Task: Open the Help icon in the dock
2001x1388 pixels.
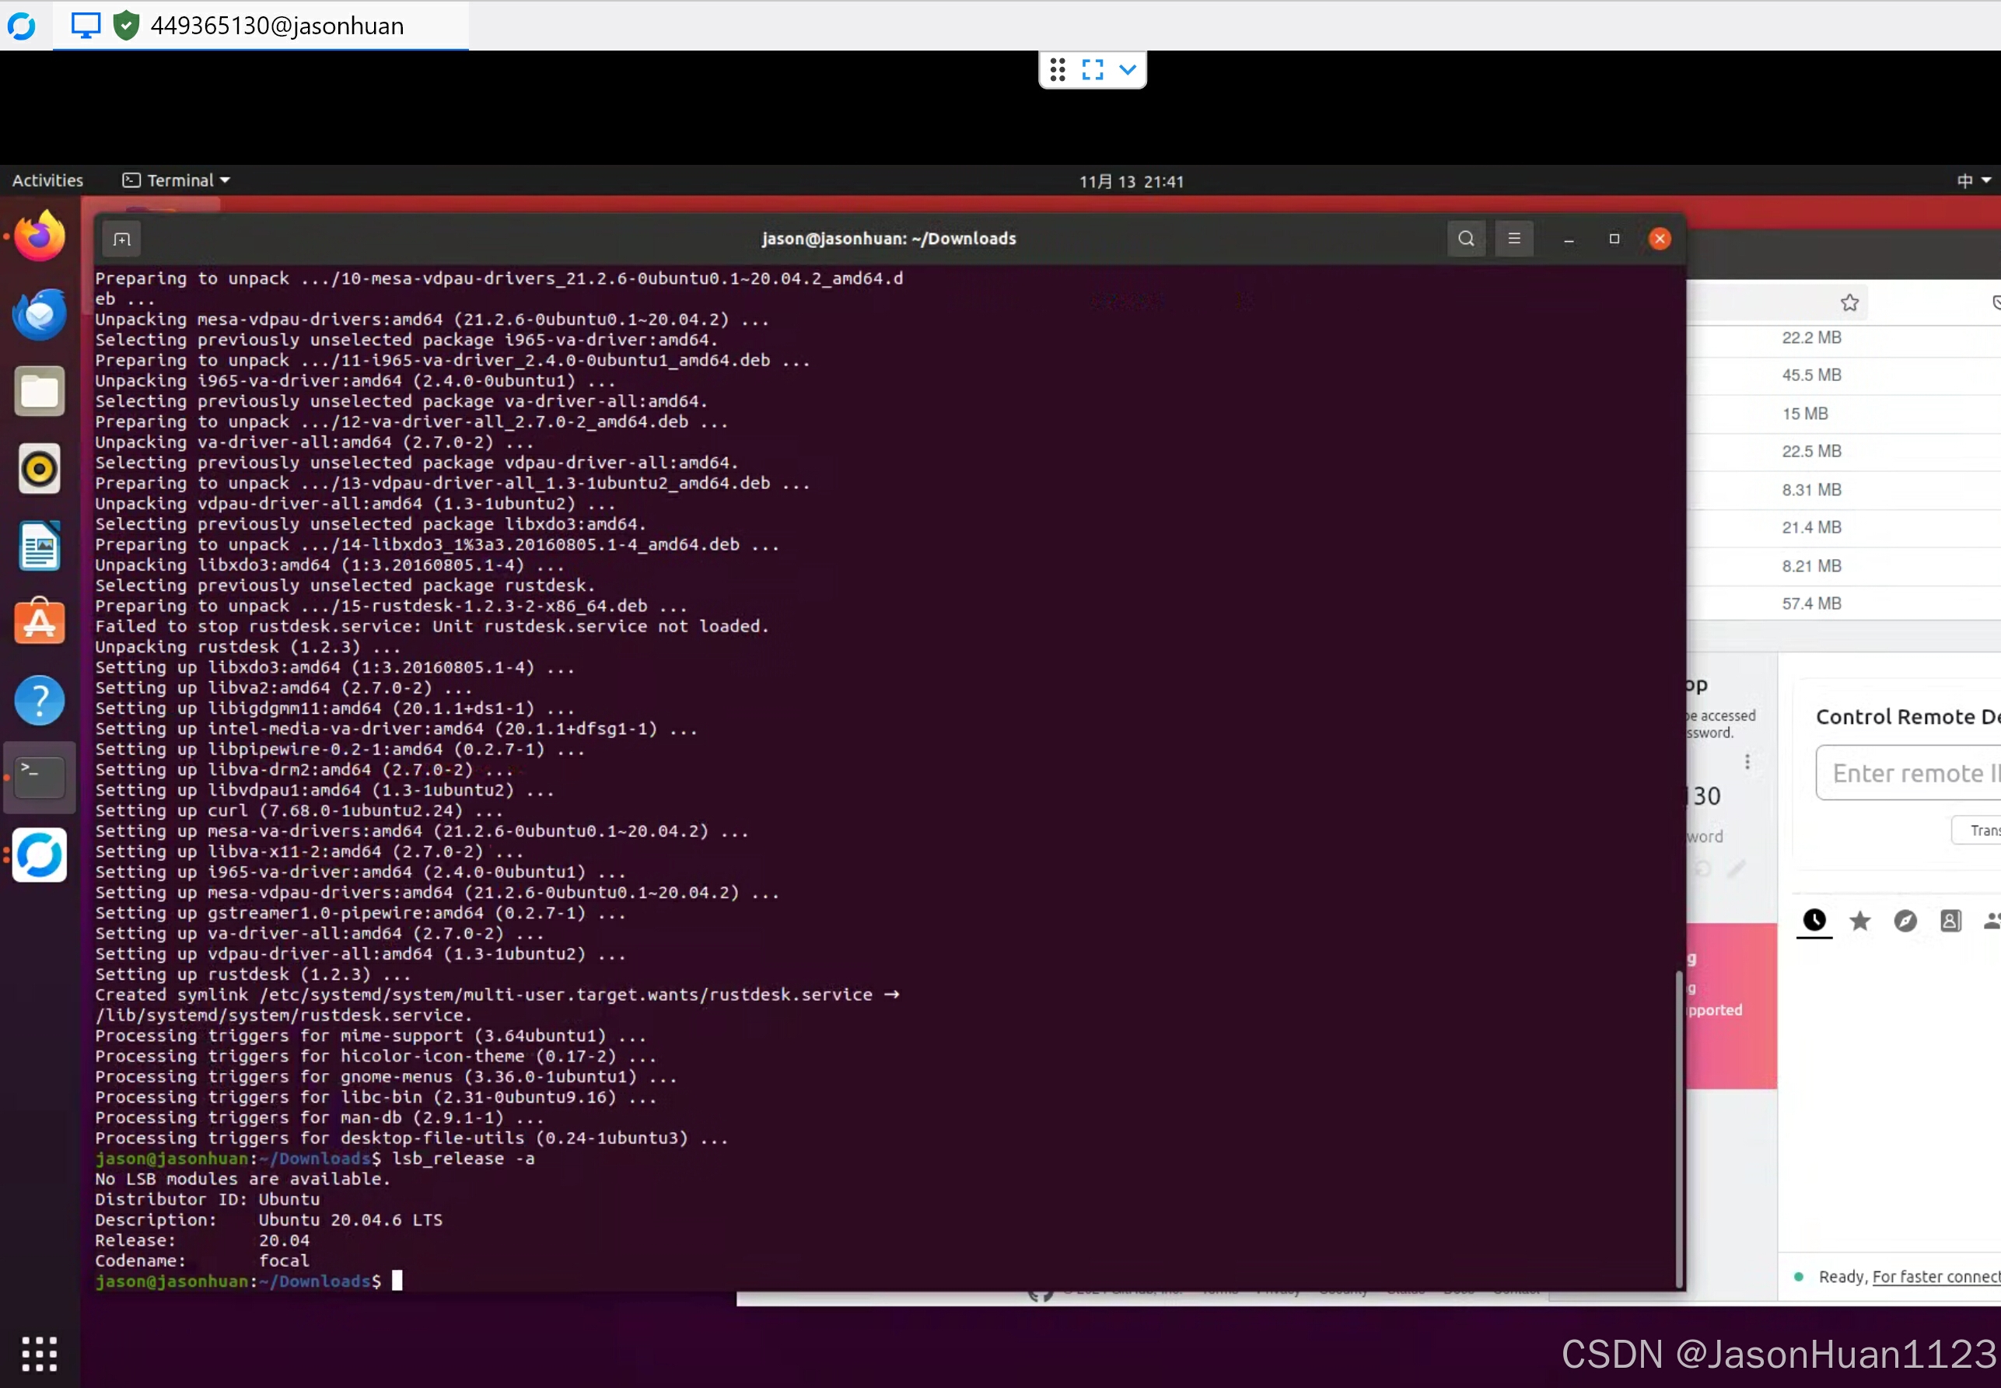Action: pyautogui.click(x=40, y=700)
